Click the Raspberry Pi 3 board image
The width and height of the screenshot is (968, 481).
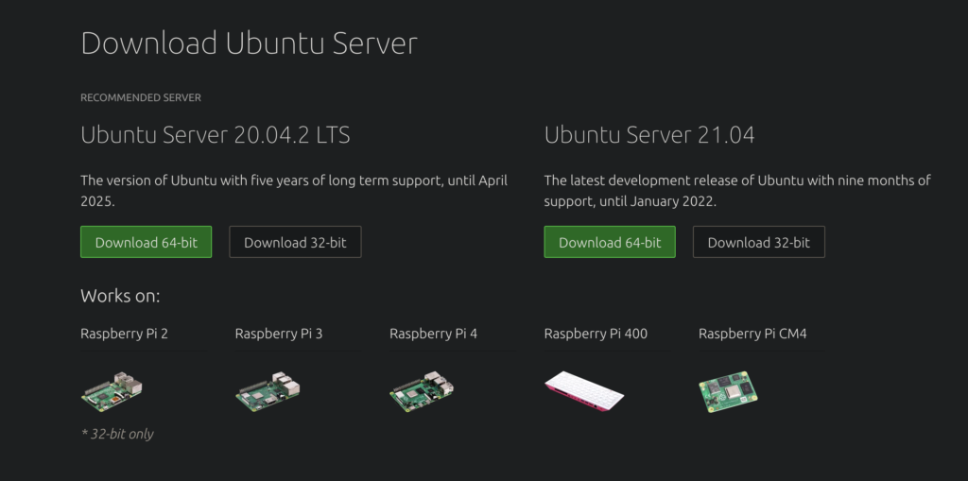point(268,391)
